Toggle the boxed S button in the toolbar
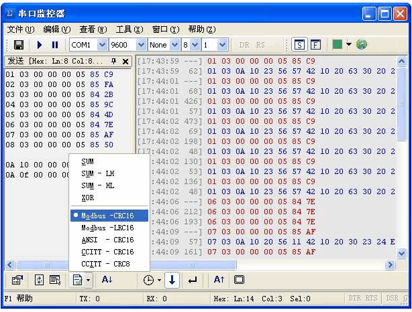 299,45
